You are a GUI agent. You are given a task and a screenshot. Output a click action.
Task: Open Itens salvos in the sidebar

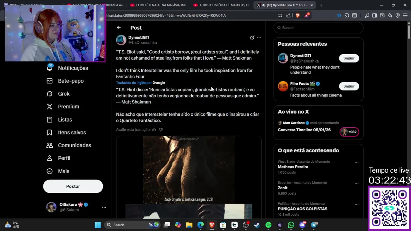tap(66, 133)
